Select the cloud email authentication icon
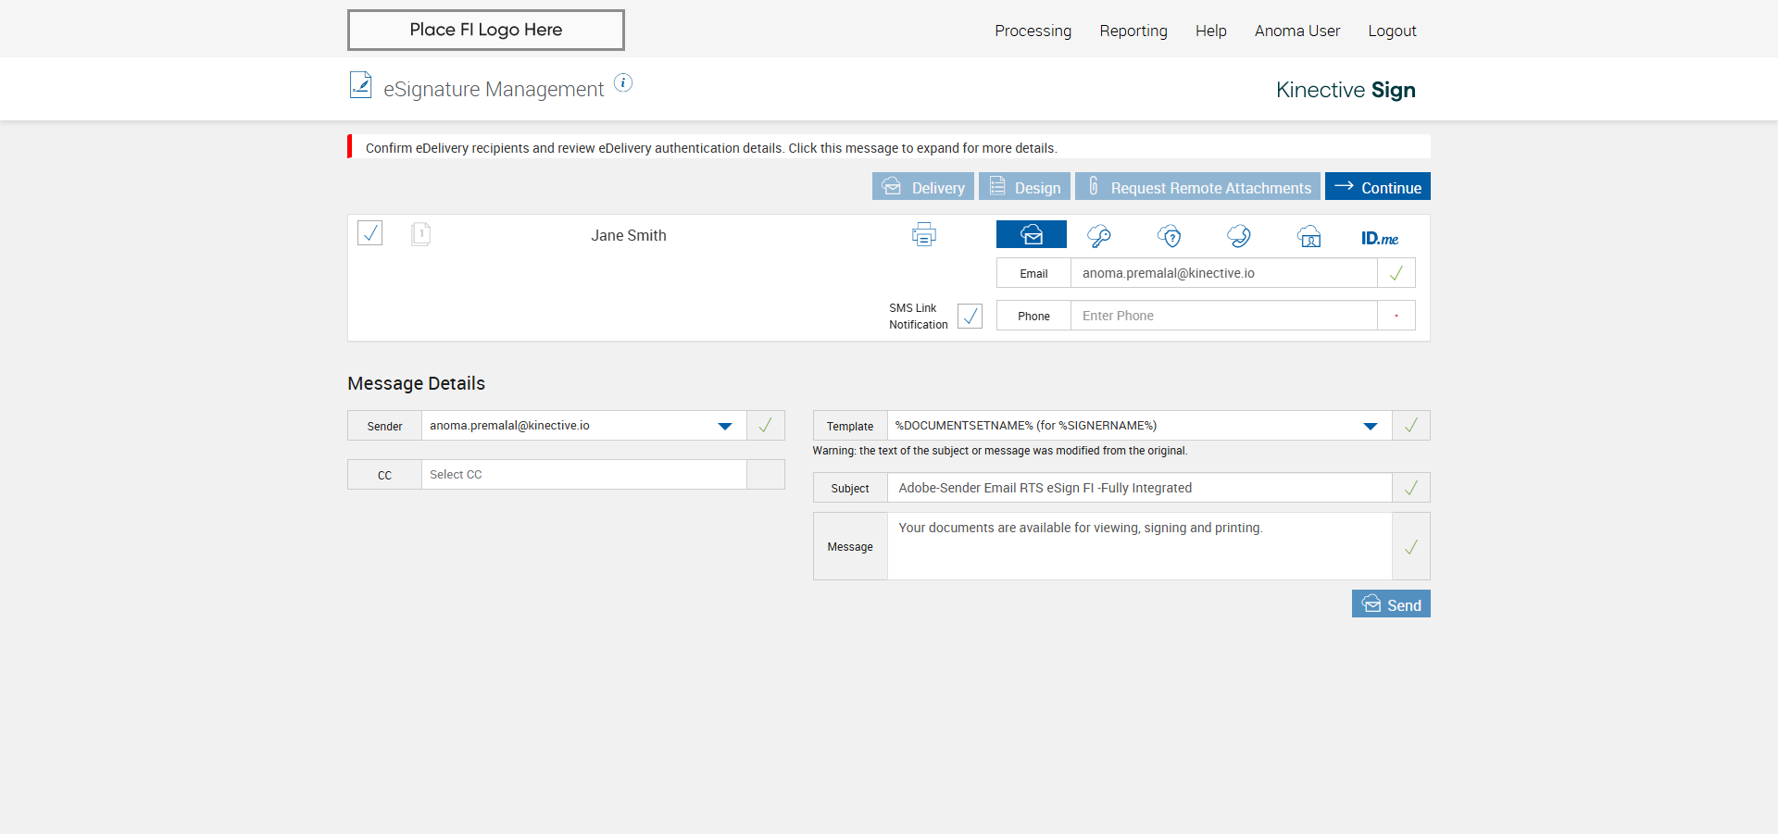This screenshot has width=1778, height=834. (x=1031, y=235)
